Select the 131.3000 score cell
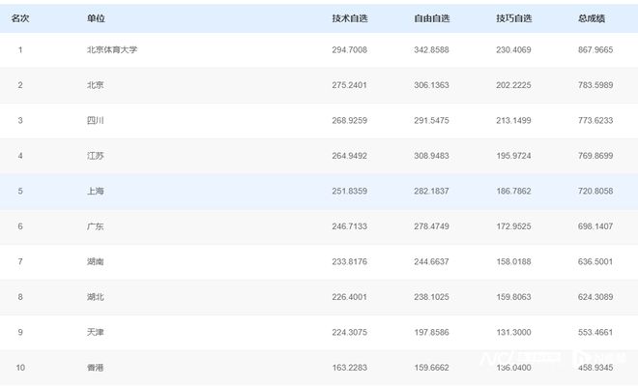This screenshot has width=638, height=389. pos(514,332)
